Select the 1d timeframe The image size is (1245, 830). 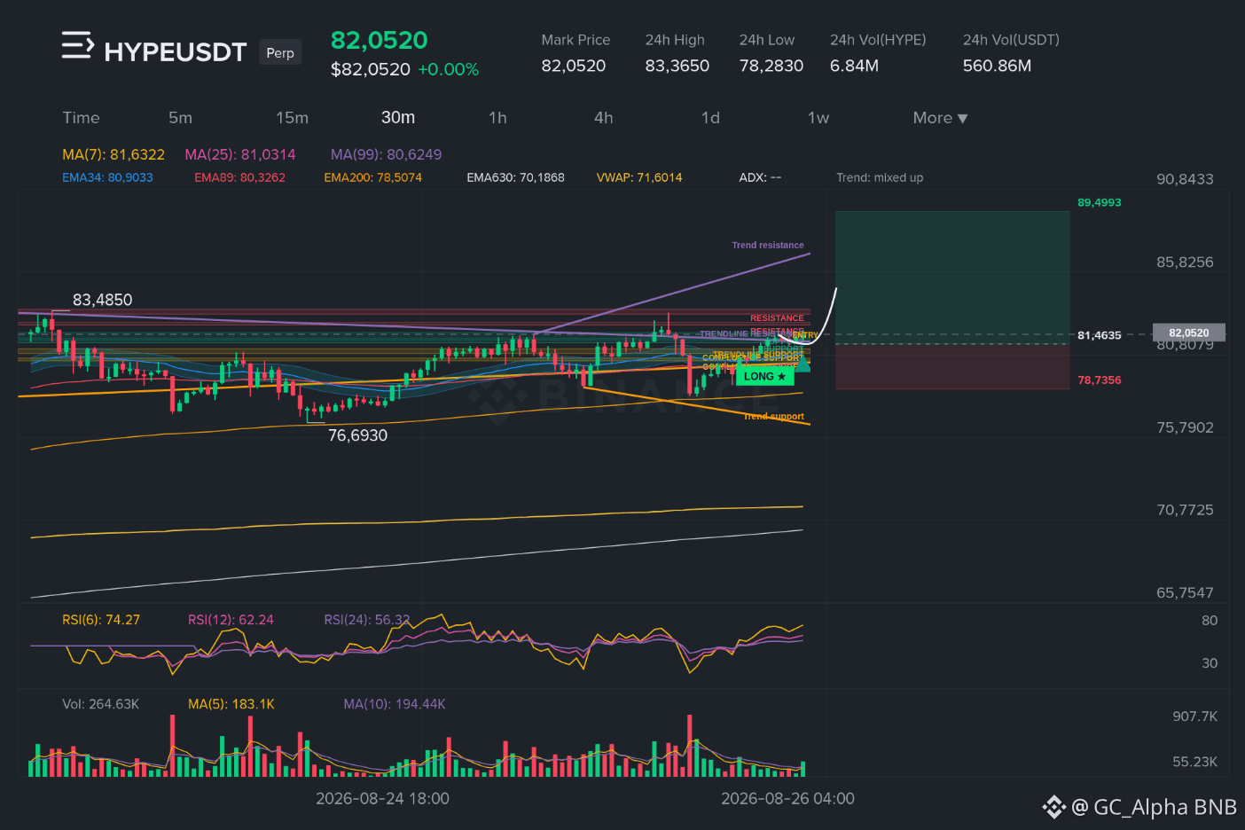tap(710, 118)
